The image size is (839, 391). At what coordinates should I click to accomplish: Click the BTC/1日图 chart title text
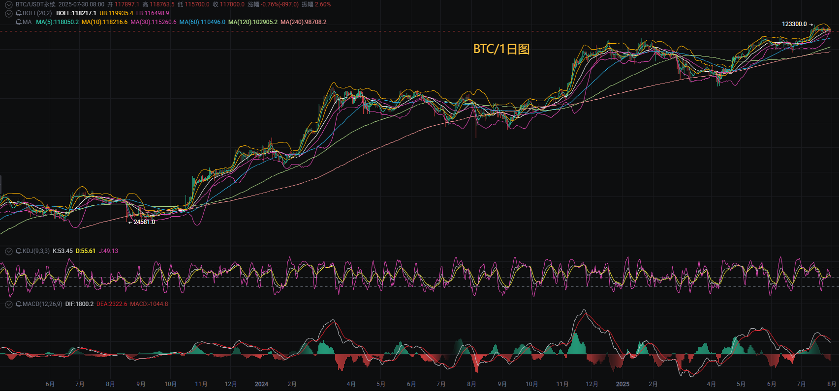pos(501,49)
